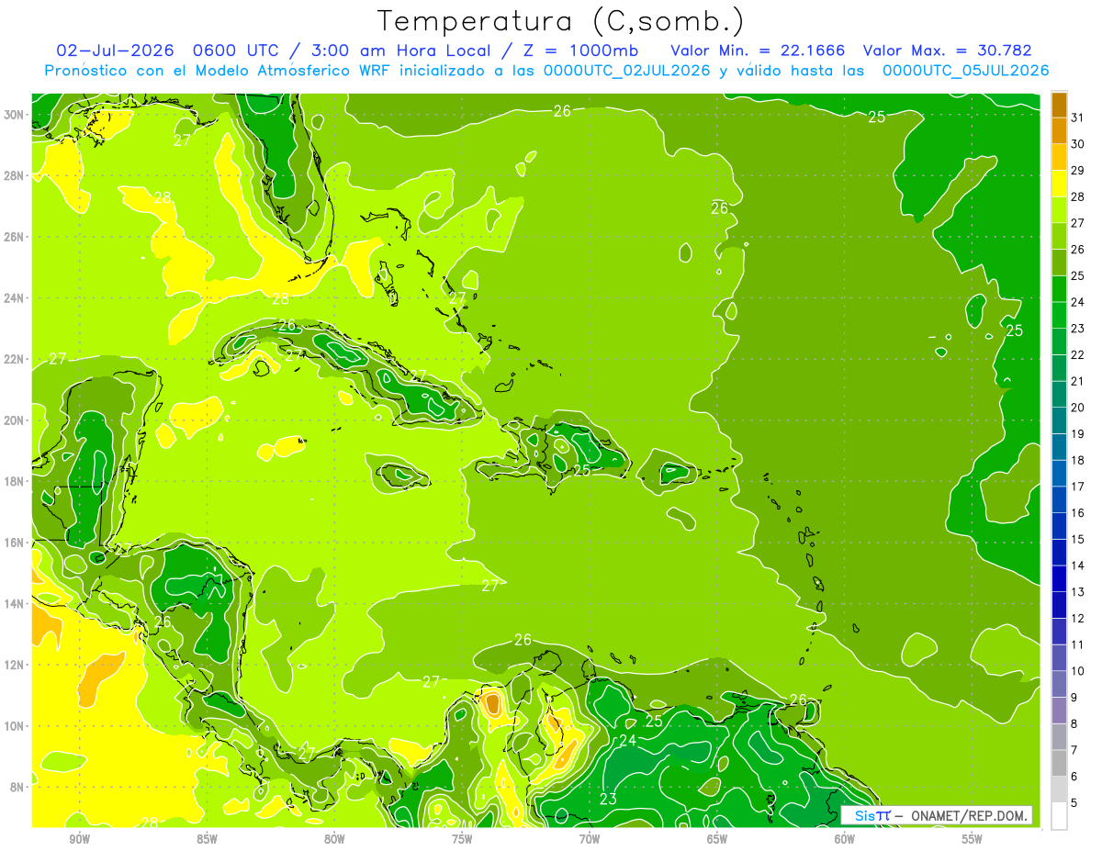Click the "Temperatura (C,somb.)" map title
Viewport: 1102px width, 851px height.
pos(561,22)
